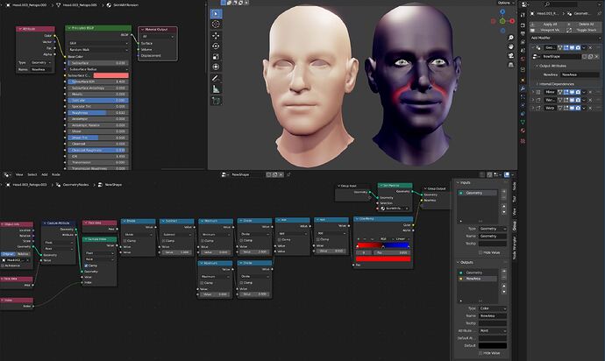The width and height of the screenshot is (605, 361).
Task: Open View menu in geometry node editor
Action: 19,174
